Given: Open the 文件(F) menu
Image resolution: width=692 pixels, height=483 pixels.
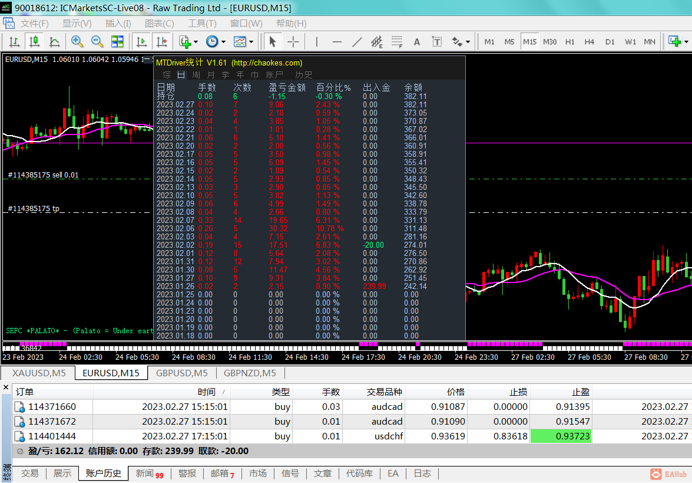Looking at the screenshot, I should tap(34, 24).
